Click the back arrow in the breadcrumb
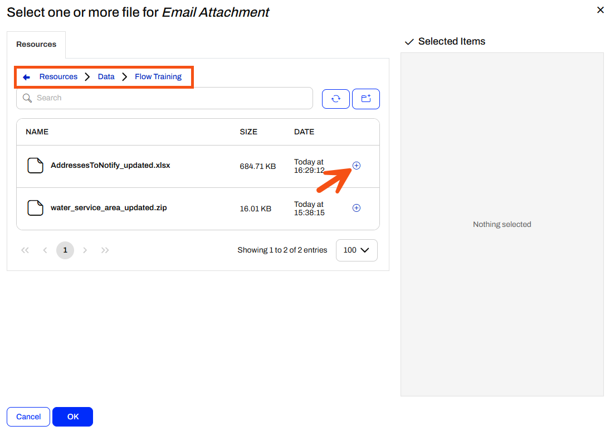Image resolution: width=610 pixels, height=431 pixels. pos(26,77)
